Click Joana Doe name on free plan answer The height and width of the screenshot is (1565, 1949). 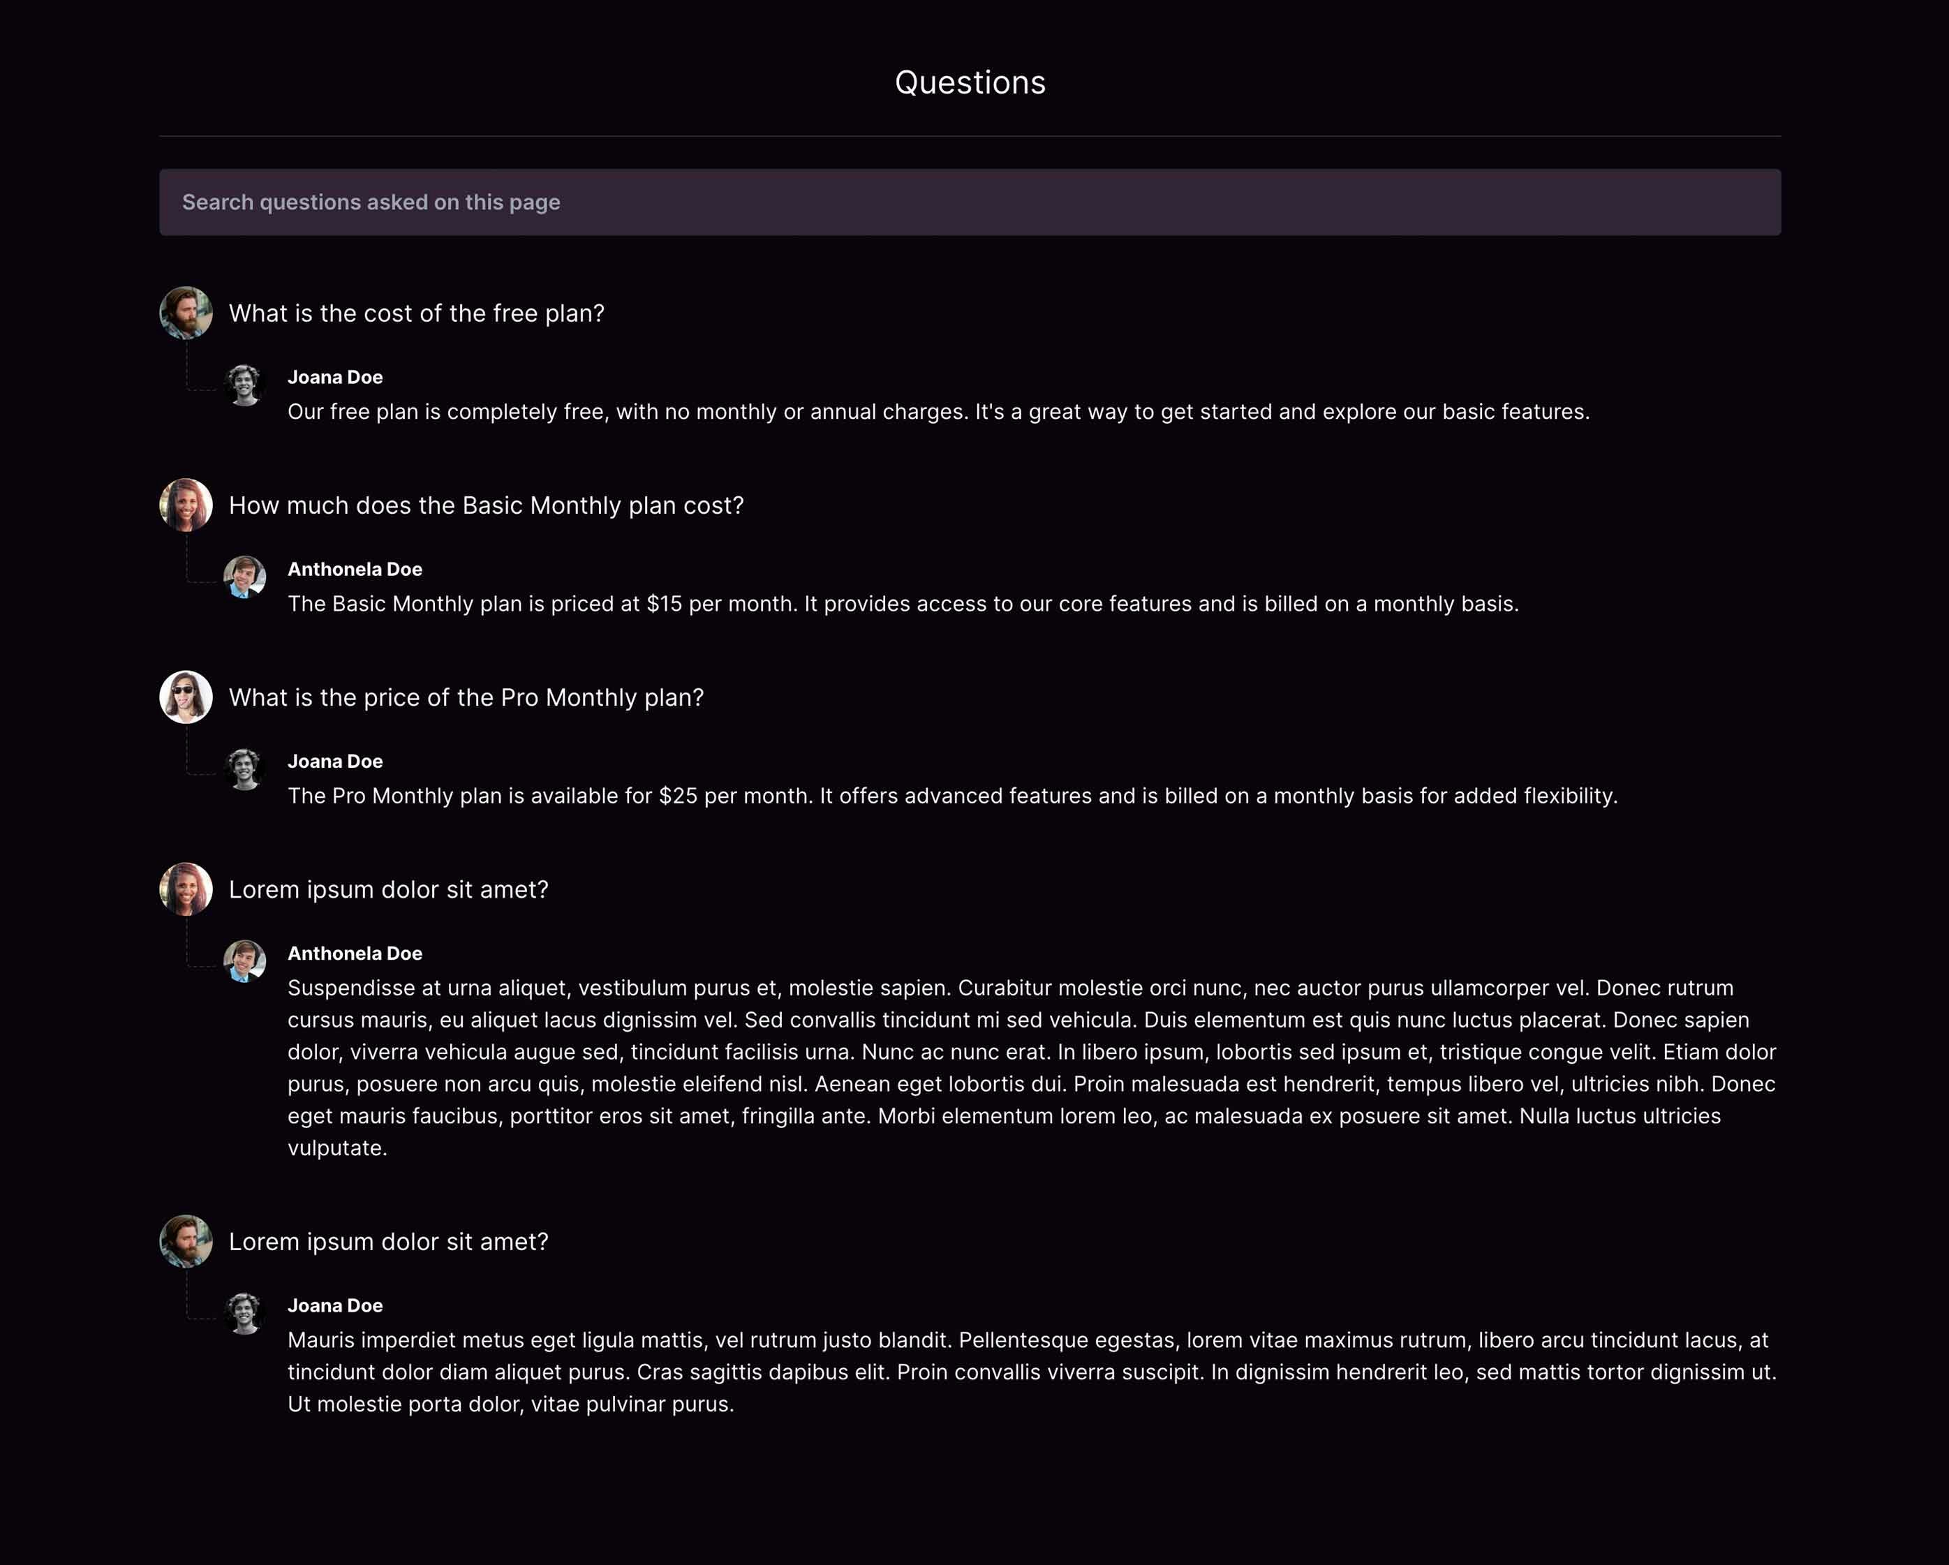point(335,377)
